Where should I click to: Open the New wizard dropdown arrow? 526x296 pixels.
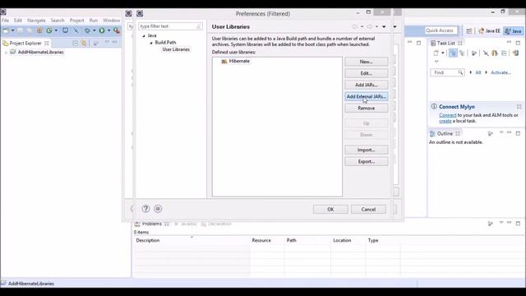click(13, 30)
